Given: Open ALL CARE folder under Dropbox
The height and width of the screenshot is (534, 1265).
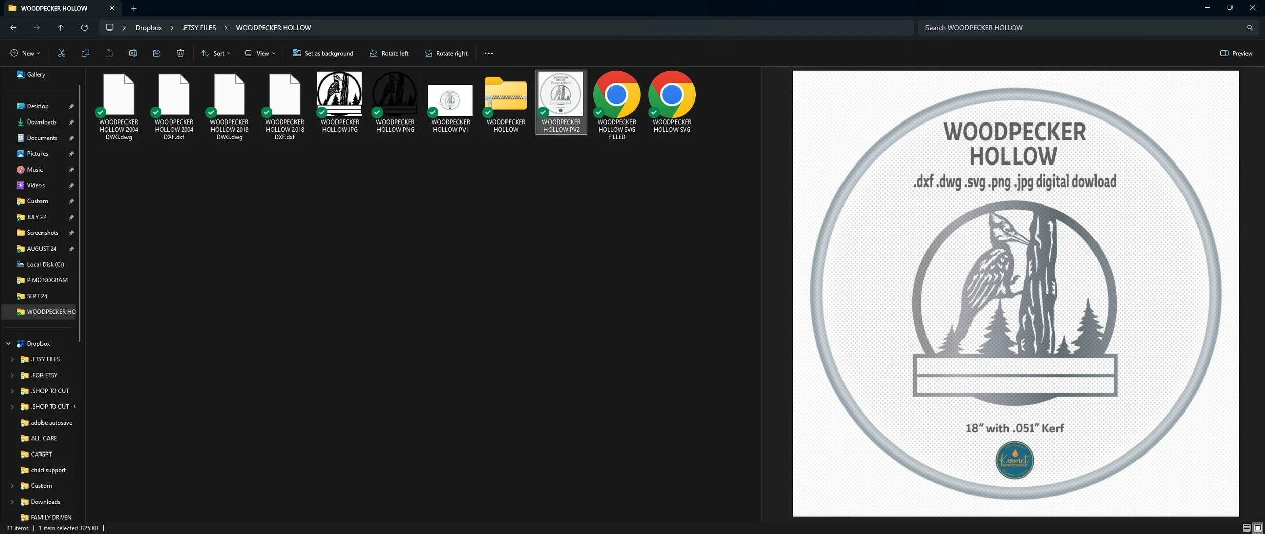Looking at the screenshot, I should [44, 438].
